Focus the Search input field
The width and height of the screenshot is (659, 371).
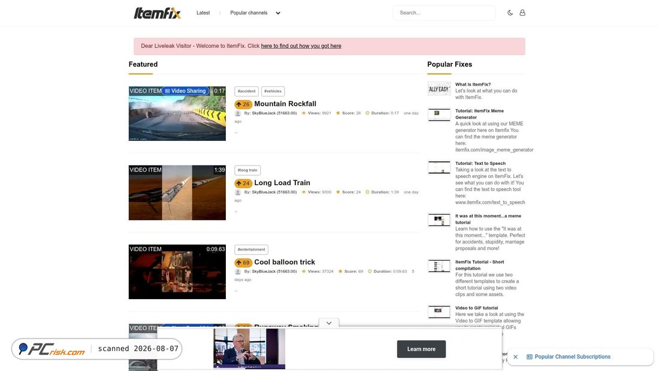tap(444, 13)
